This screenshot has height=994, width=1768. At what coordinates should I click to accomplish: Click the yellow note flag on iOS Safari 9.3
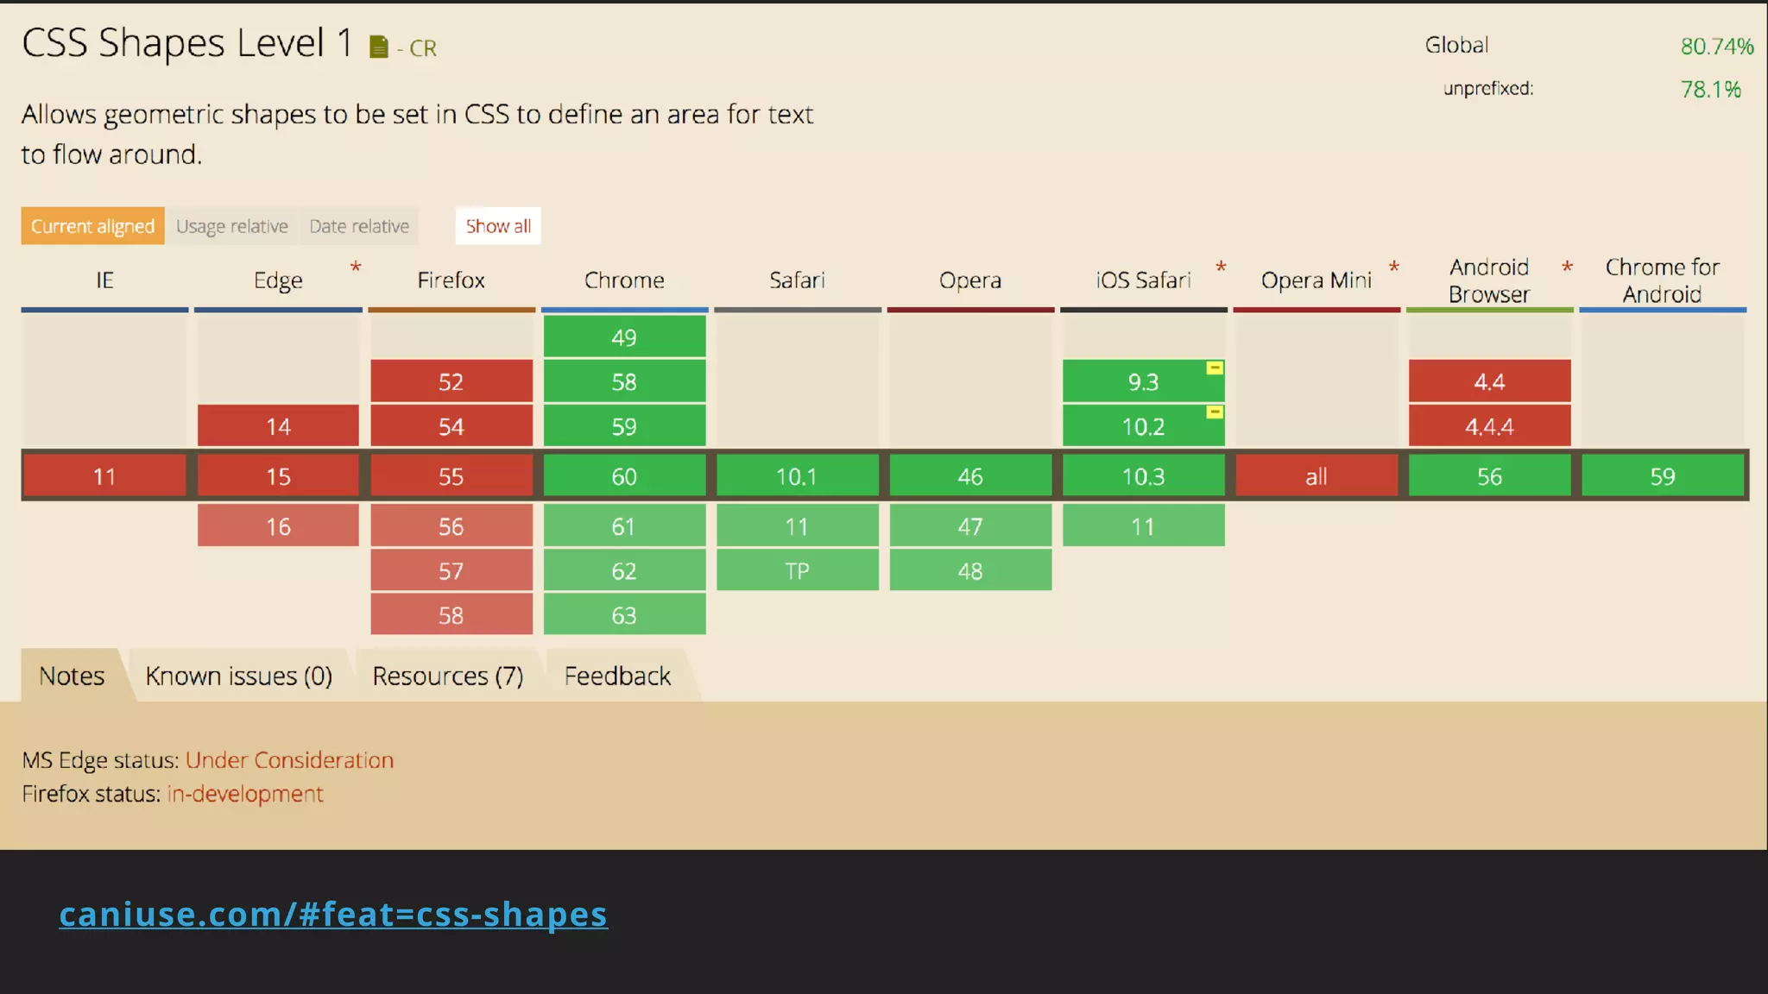point(1214,368)
